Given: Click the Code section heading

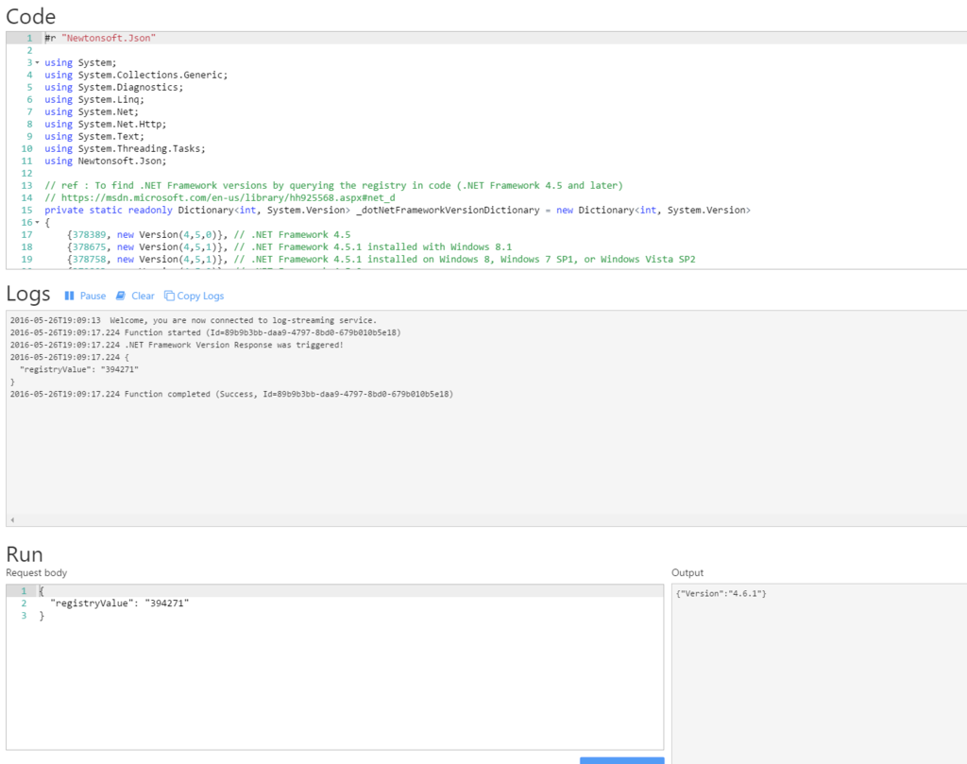Looking at the screenshot, I should (29, 16).
